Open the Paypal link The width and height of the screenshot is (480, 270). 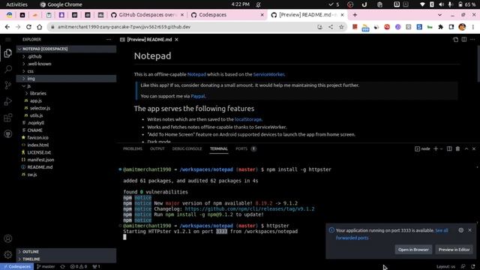pos(198,96)
